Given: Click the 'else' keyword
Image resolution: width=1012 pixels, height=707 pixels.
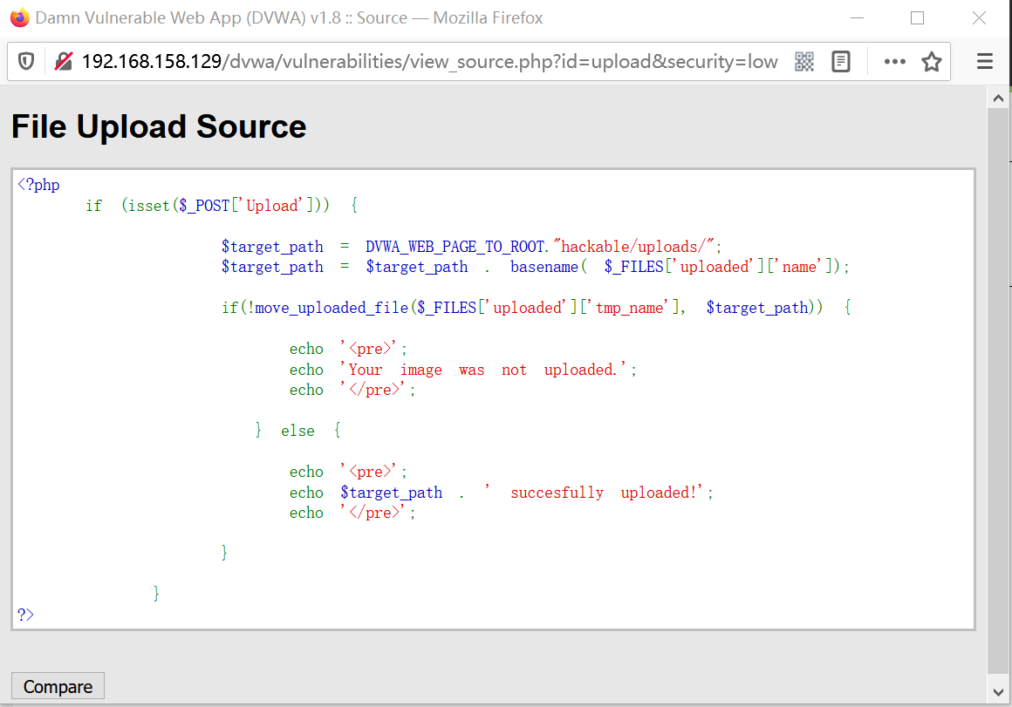Looking at the screenshot, I should point(297,431).
